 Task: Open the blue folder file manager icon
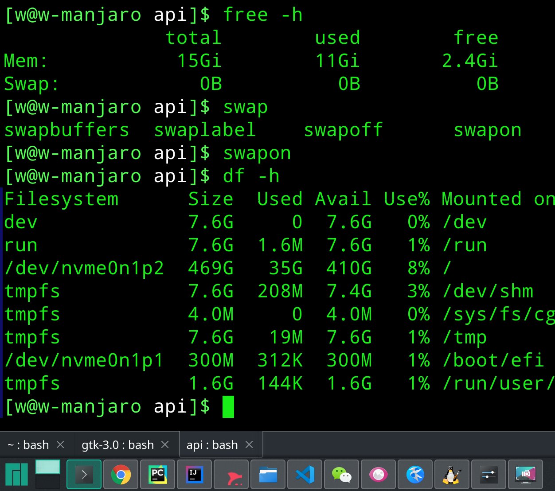[x=268, y=475]
